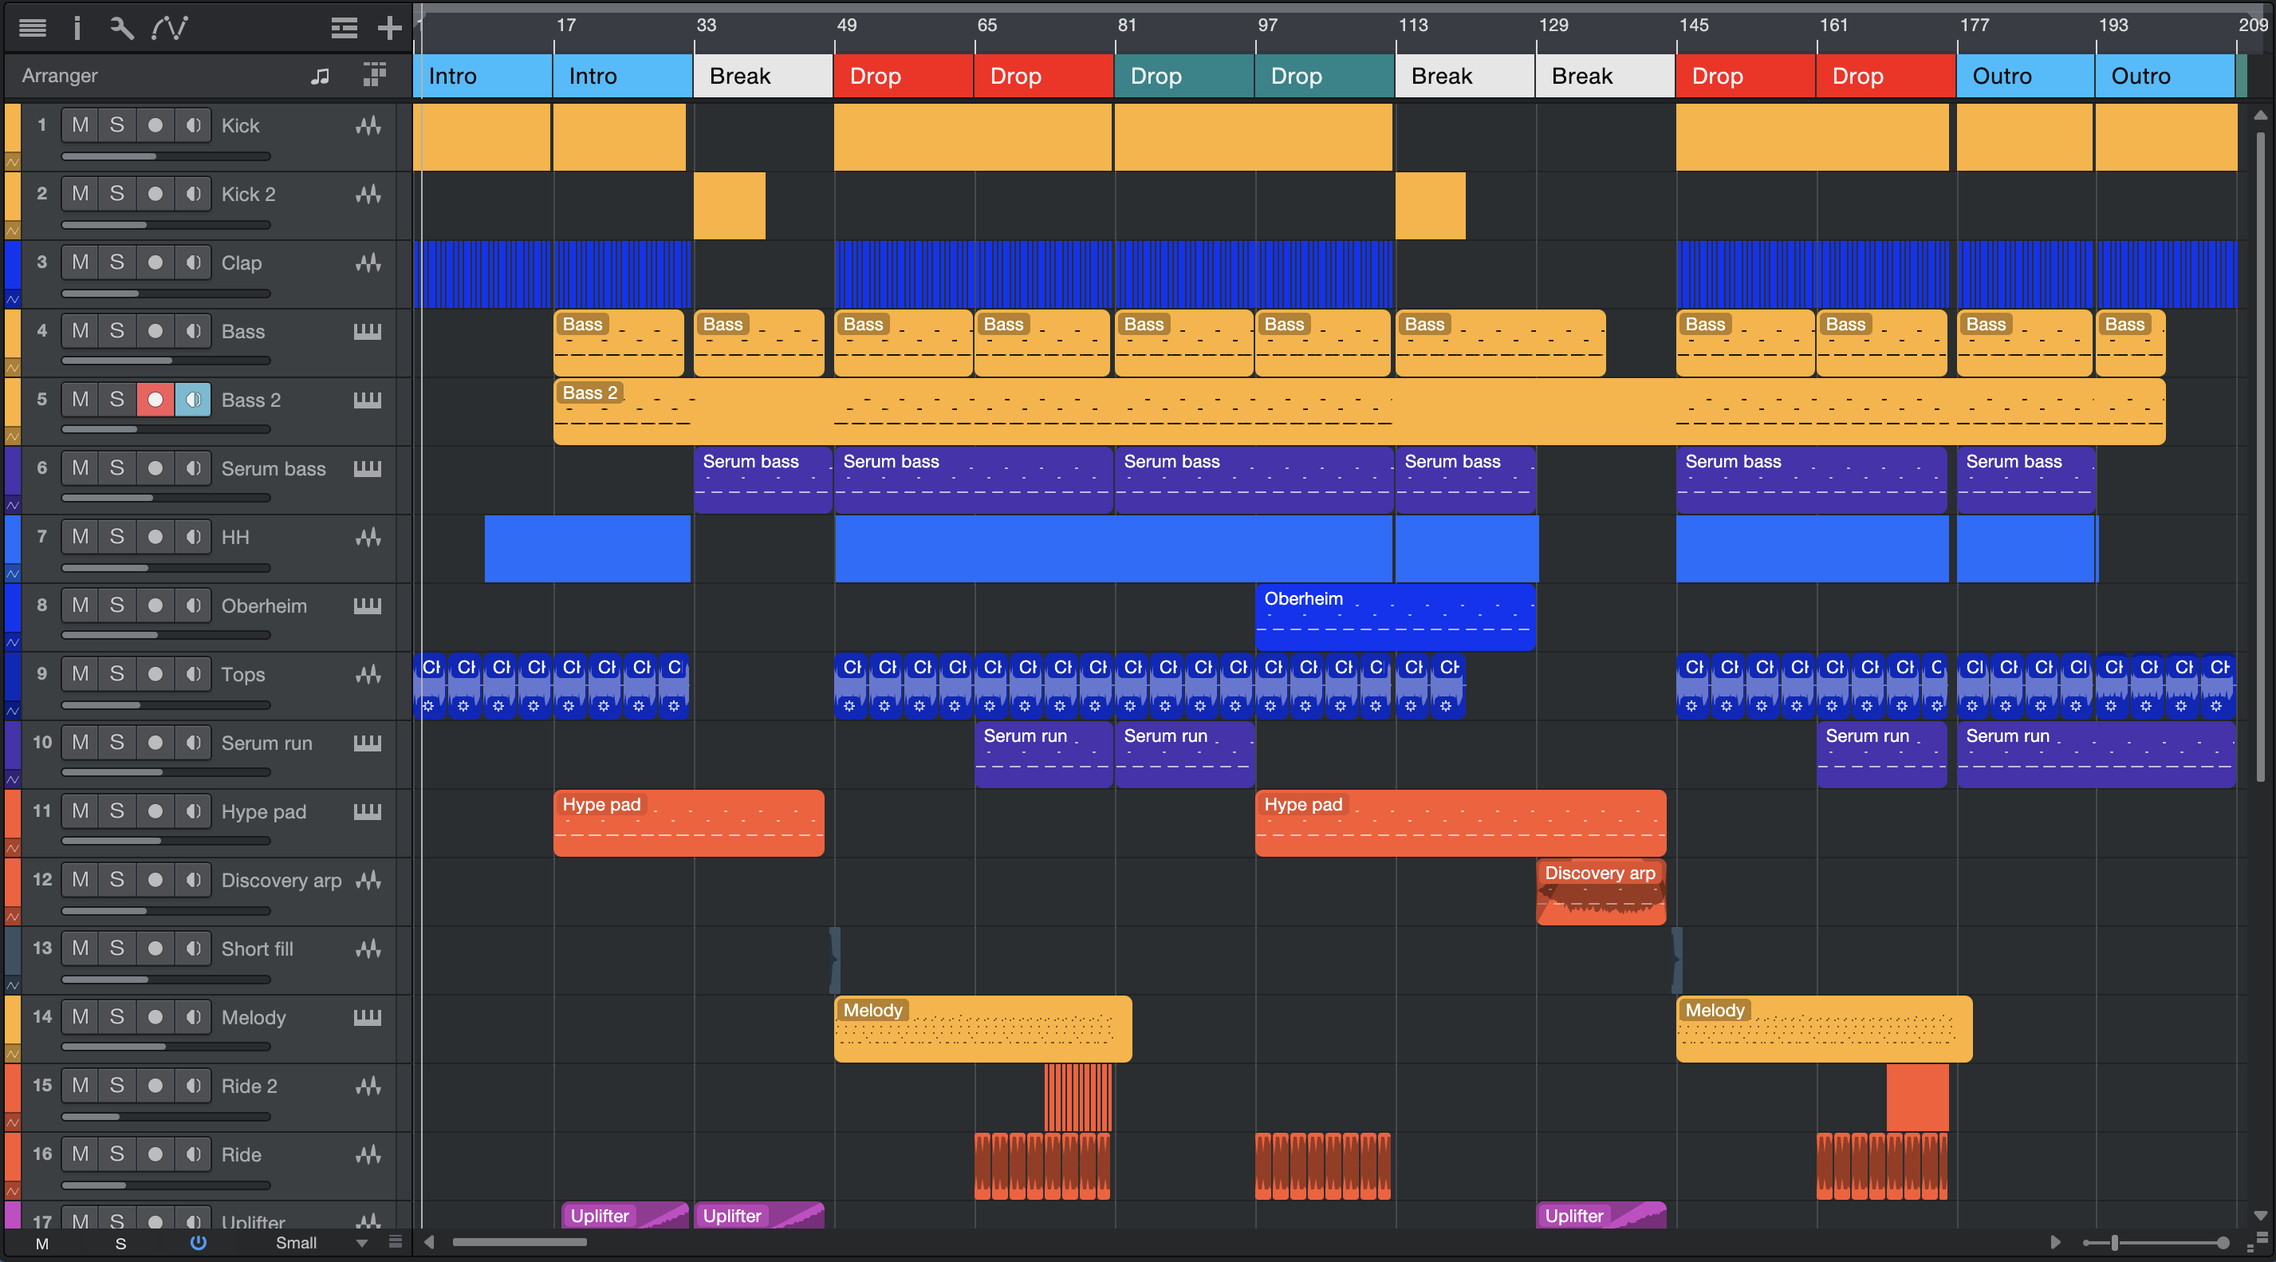Click the horizontal timeline scrollbar thumb

(519, 1242)
